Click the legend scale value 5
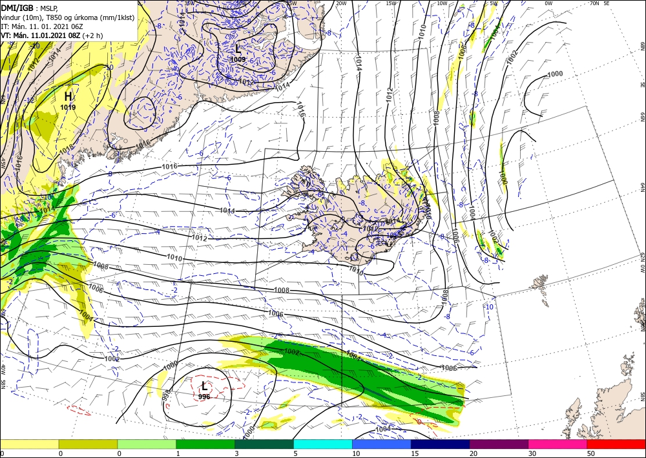This screenshot has width=646, height=458. [295, 454]
